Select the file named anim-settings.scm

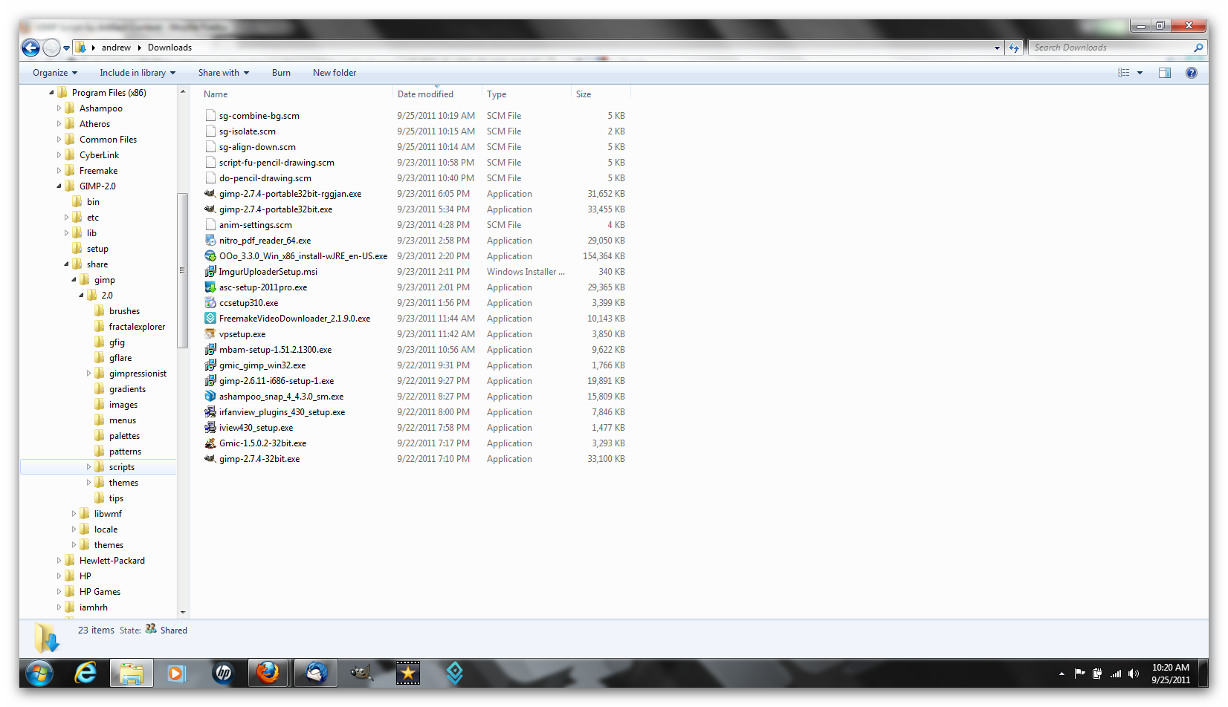pyautogui.click(x=256, y=225)
